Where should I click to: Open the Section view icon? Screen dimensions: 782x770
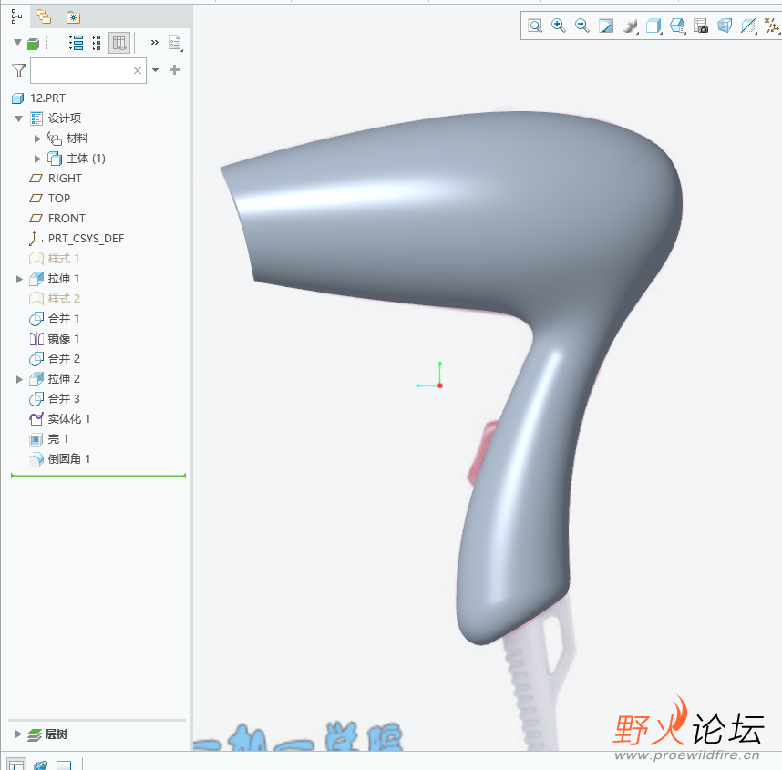pyautogui.click(x=748, y=26)
